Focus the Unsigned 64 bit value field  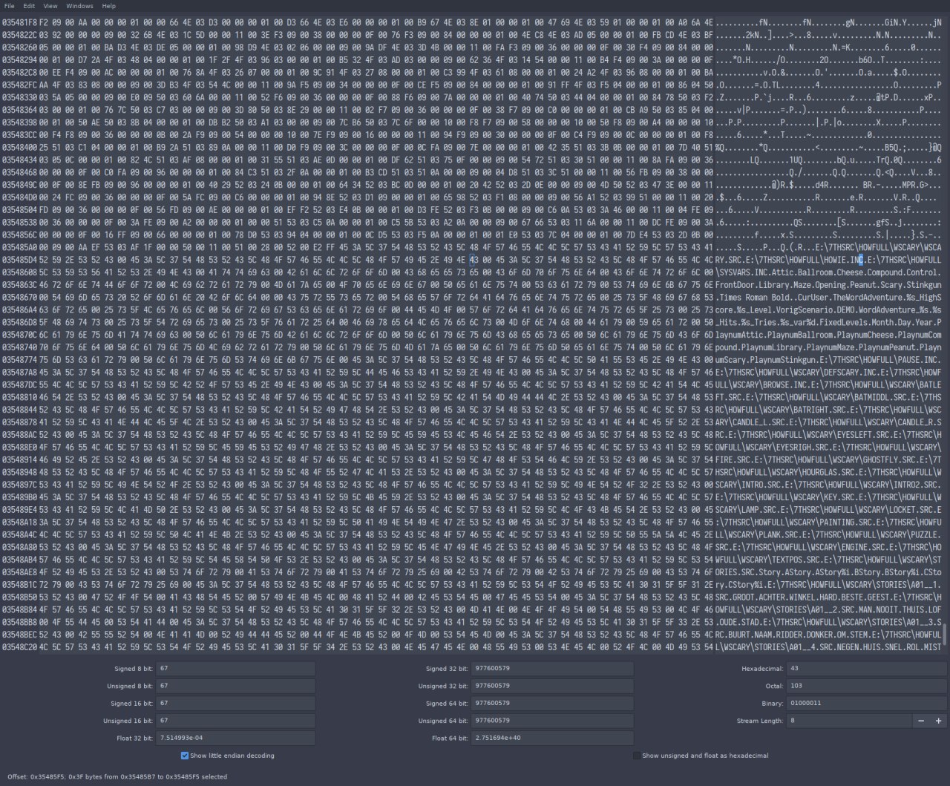[x=552, y=721]
